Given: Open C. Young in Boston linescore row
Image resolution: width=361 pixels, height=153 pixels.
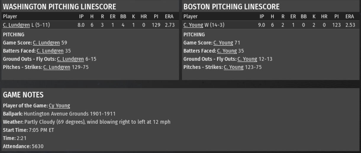Looking at the screenshot, I should [x=193, y=25].
